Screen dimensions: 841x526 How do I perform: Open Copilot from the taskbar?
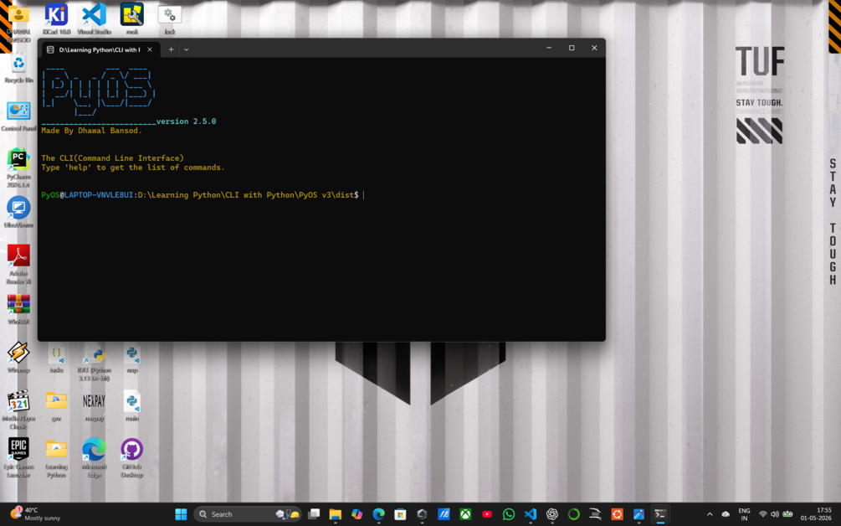click(x=356, y=514)
